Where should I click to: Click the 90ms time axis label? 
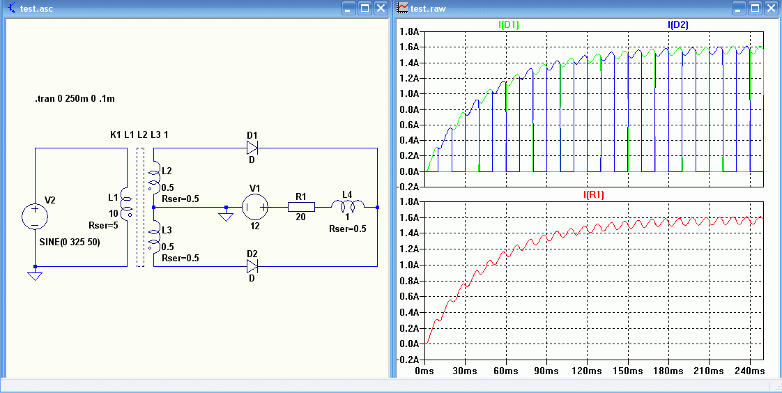(x=546, y=371)
